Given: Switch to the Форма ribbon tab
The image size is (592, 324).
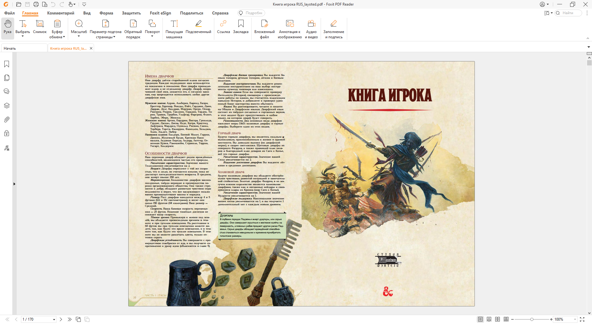Looking at the screenshot, I should [x=106, y=13].
